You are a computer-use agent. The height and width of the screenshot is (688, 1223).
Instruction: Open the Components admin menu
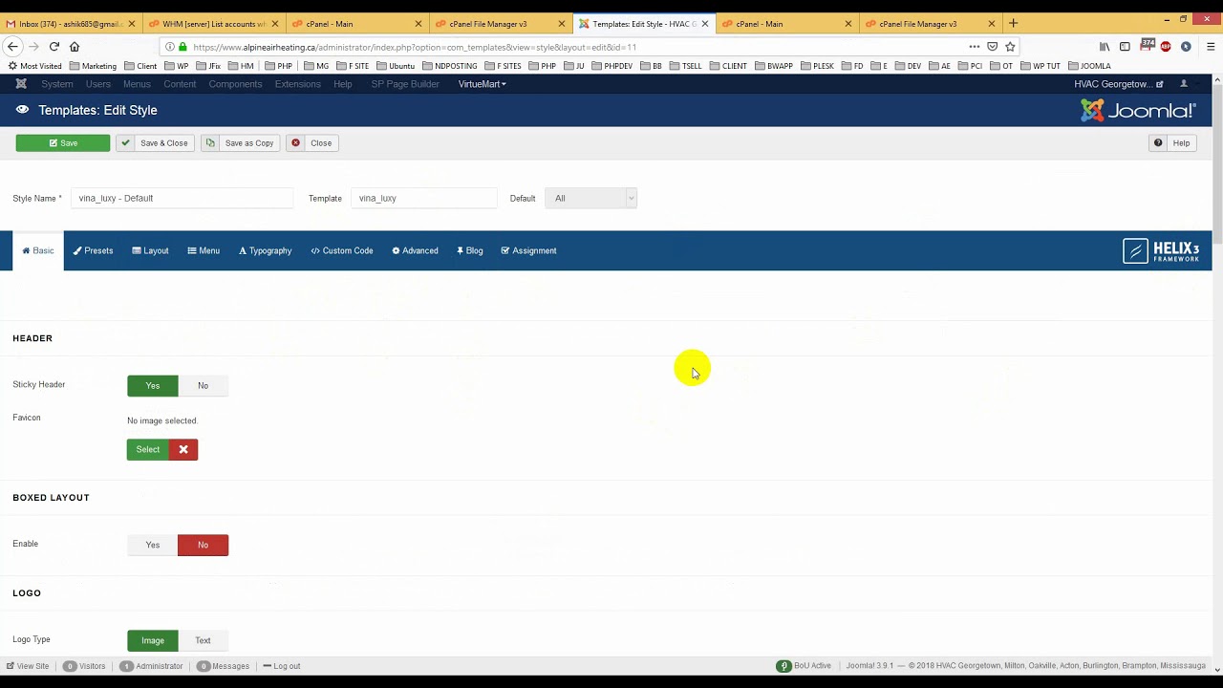pos(235,84)
